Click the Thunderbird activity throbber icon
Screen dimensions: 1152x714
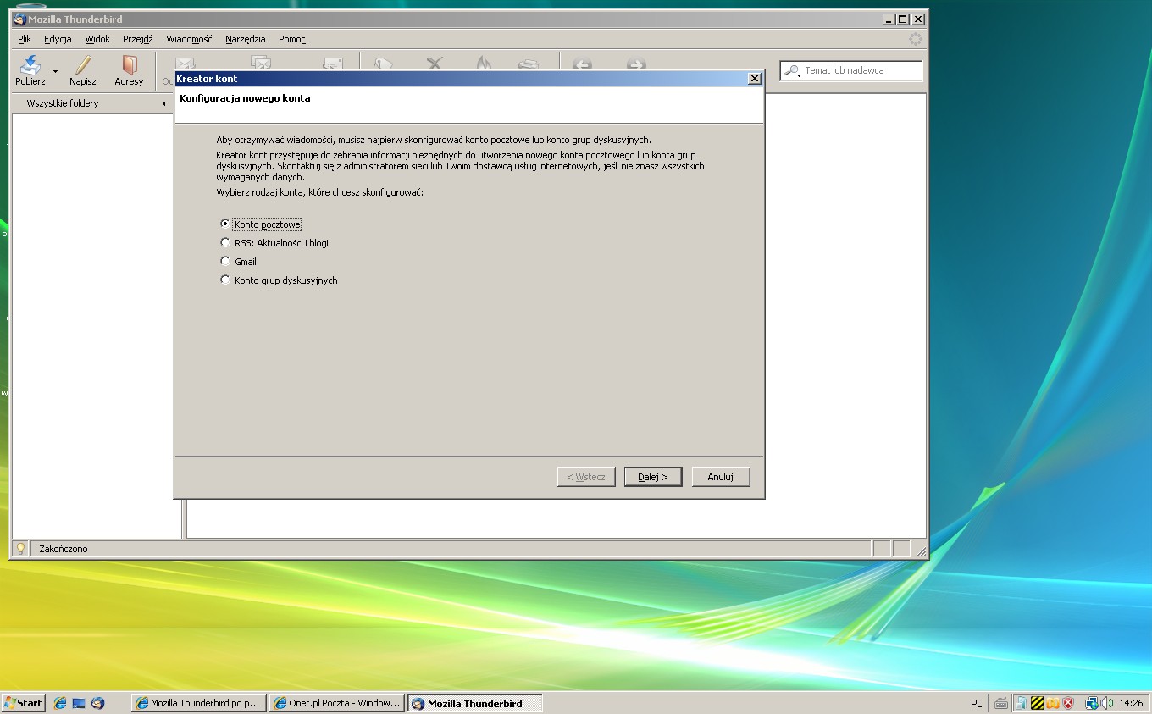click(x=916, y=39)
